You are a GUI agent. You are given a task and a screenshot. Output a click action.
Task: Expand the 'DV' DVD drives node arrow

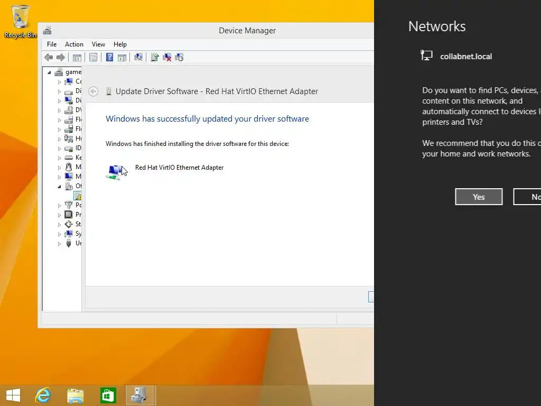59,110
